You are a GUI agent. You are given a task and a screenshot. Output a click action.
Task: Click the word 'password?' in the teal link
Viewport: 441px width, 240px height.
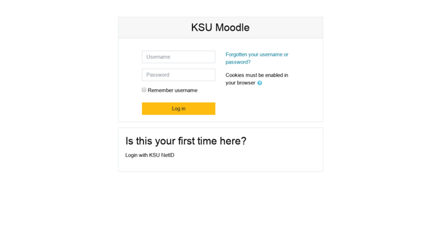tap(238, 62)
